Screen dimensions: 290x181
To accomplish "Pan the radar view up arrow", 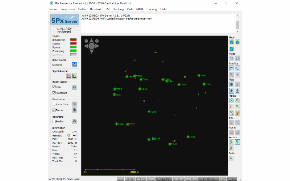I will pos(92,40).
